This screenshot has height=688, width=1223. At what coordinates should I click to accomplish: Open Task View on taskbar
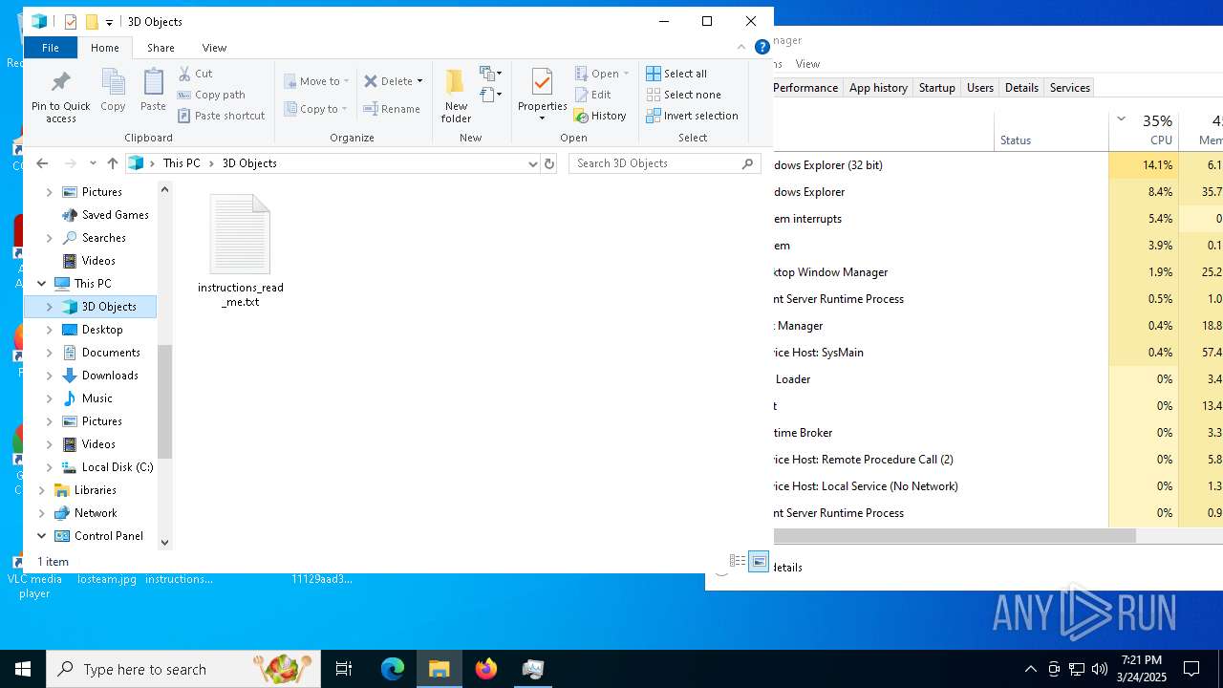click(x=344, y=669)
